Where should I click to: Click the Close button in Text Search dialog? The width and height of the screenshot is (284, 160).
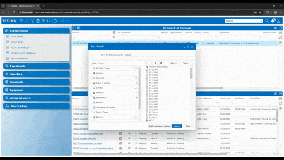pyautogui.click(x=188, y=126)
